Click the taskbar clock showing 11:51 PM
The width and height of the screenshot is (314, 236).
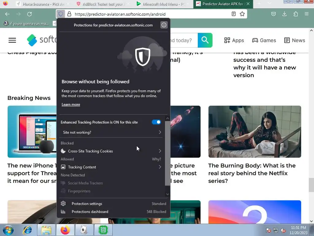coord(298,230)
